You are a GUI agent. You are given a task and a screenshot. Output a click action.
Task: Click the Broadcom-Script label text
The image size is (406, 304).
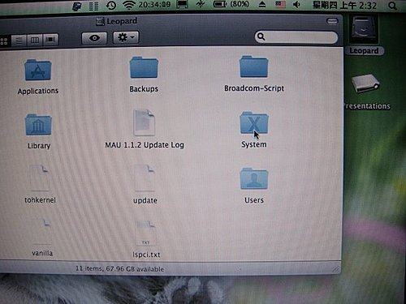click(254, 88)
